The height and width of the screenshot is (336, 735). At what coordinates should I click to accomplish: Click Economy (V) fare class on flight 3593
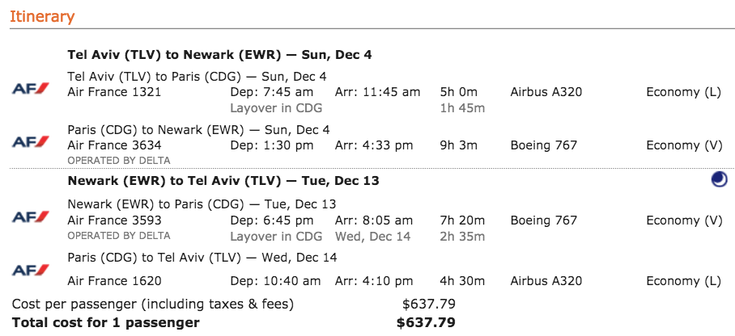(x=684, y=220)
